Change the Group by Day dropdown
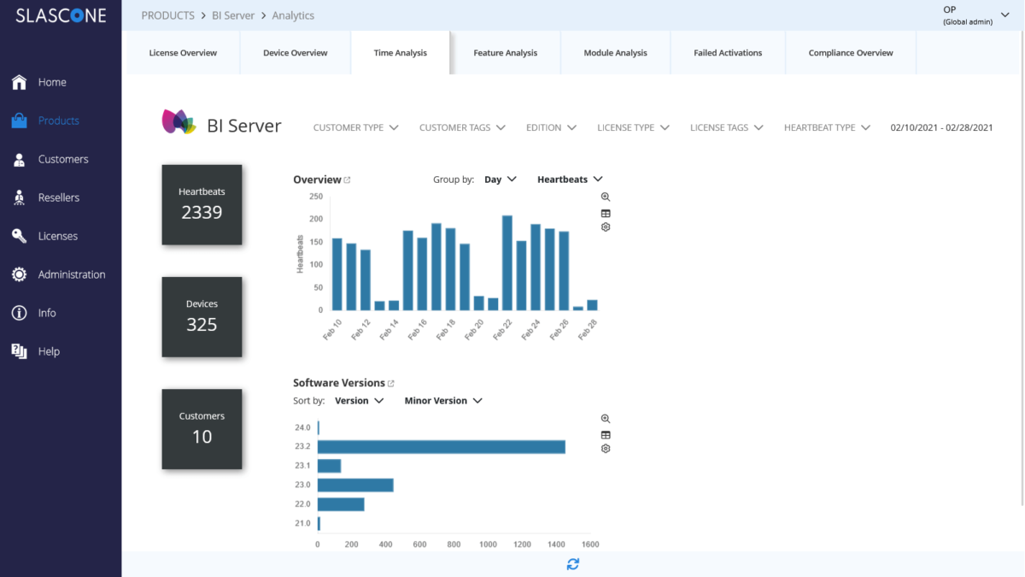Screen dimensions: 1025x577 500,179
